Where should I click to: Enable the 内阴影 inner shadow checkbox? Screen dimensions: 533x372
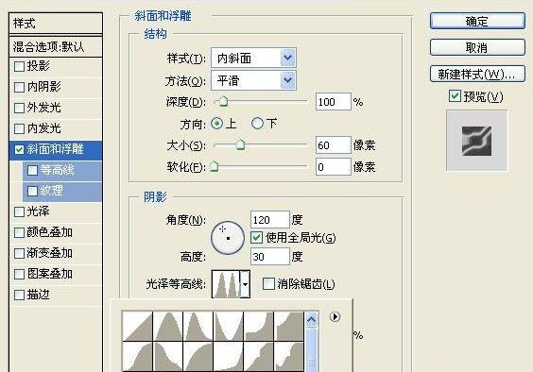click(x=20, y=87)
